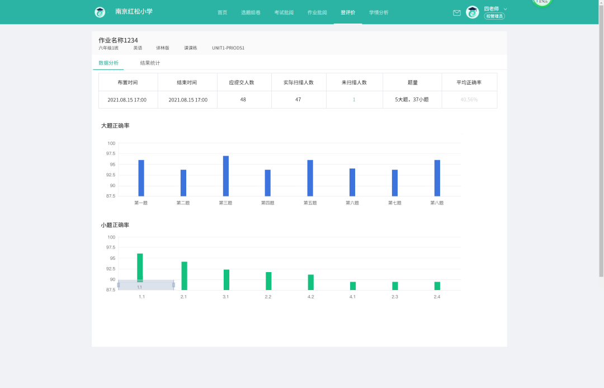The image size is (604, 388).
Task: Click the UNIT1-PRIODS1 label
Action: (x=228, y=48)
